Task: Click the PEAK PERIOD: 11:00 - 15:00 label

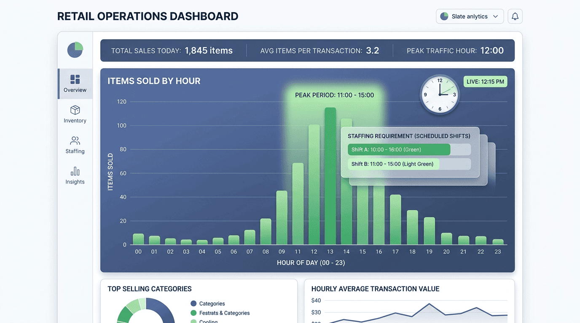Action: click(334, 95)
